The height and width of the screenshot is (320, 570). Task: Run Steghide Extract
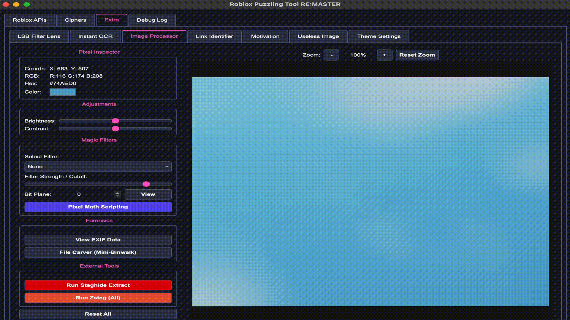coord(98,285)
